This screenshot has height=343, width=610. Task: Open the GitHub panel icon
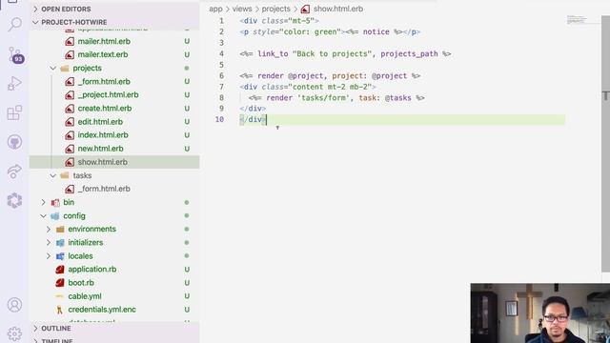(x=15, y=142)
